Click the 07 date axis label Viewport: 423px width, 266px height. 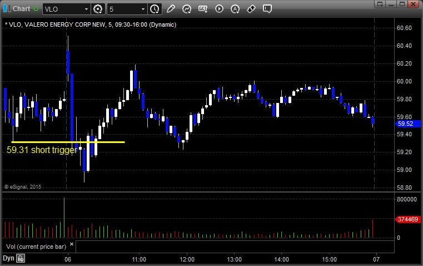point(376,259)
